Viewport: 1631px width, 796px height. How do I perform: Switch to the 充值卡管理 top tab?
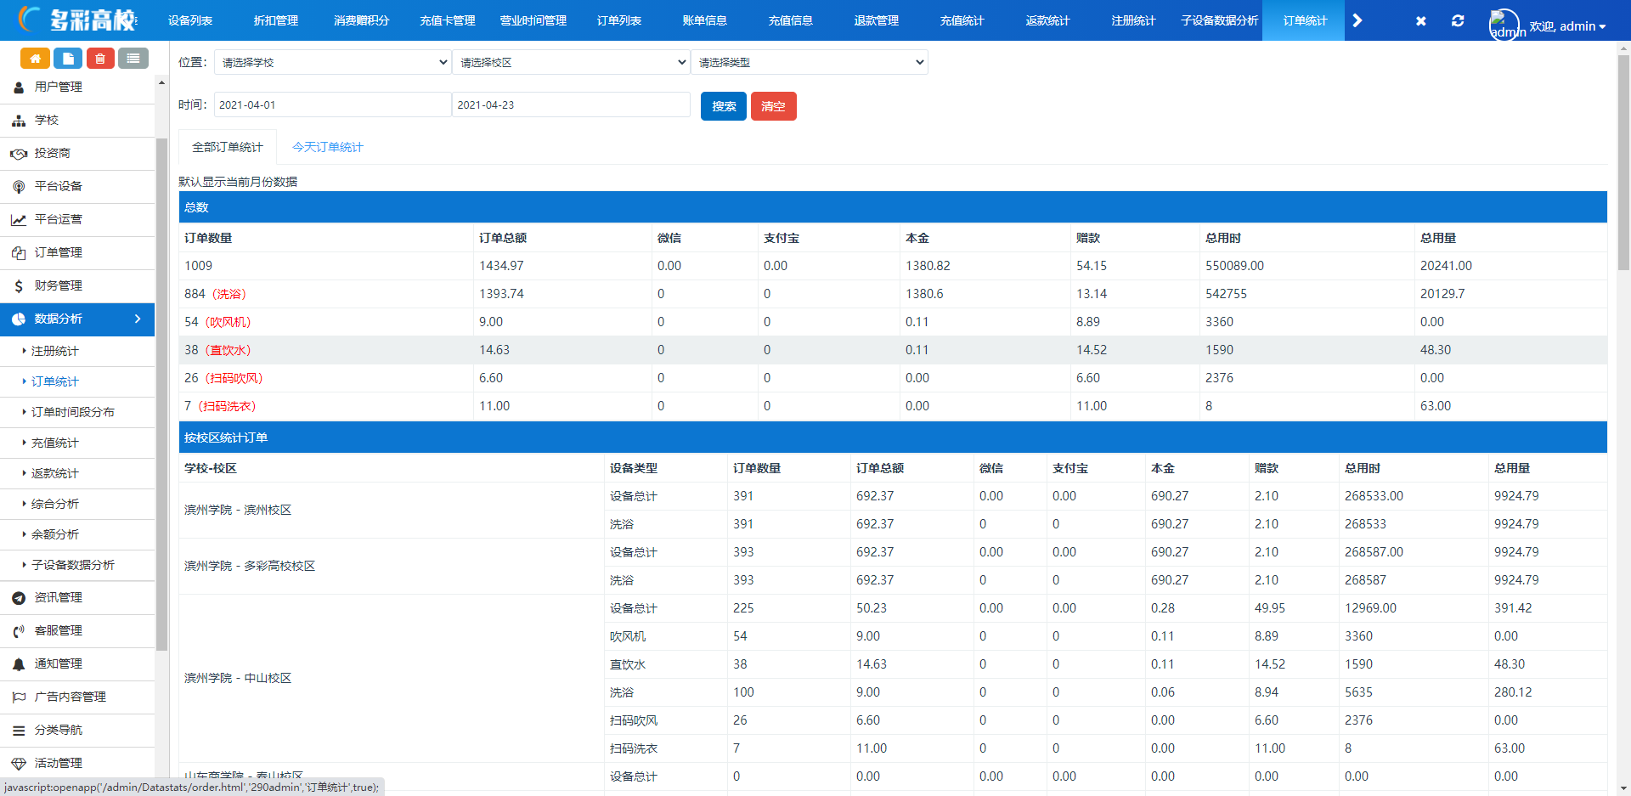(448, 20)
